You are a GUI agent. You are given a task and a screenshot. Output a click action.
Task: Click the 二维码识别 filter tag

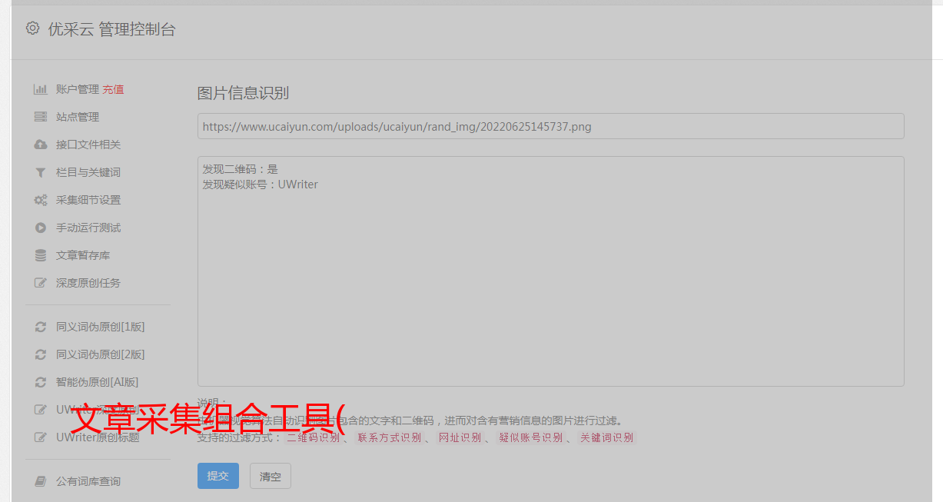click(313, 437)
